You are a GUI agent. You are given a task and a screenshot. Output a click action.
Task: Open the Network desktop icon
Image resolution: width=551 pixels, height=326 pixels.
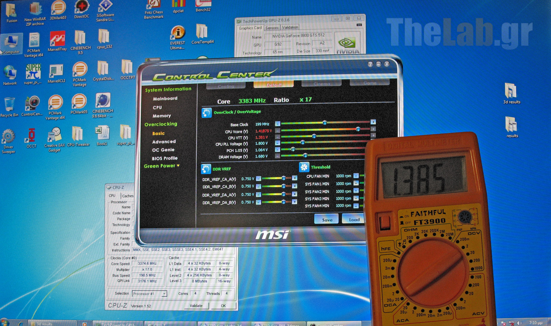tap(10, 75)
